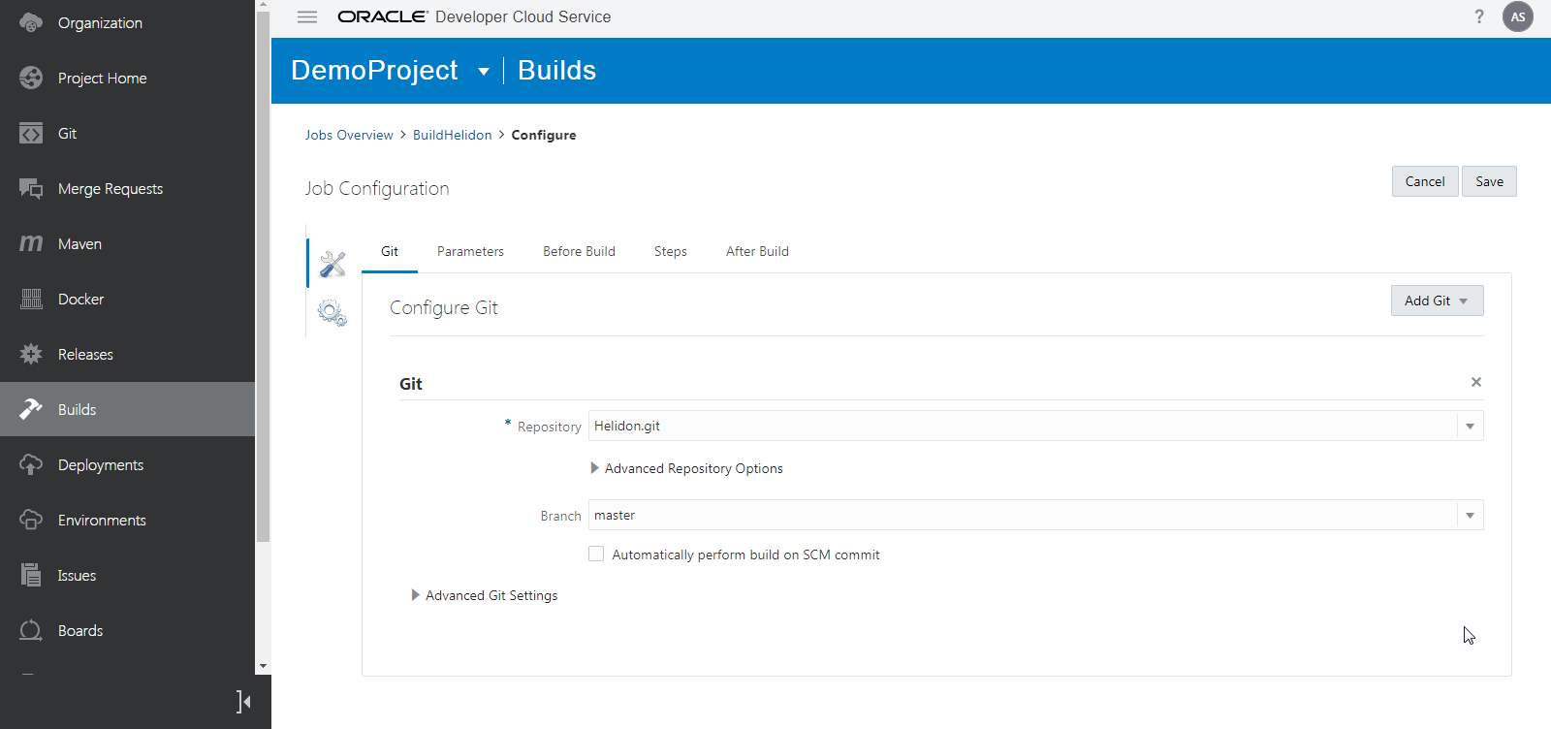This screenshot has width=1551, height=729.
Task: Click the help question mark icon
Action: pos(1479,16)
